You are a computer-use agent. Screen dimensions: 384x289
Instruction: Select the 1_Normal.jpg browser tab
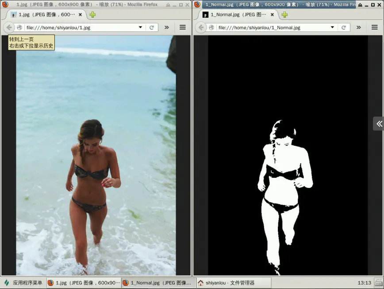(237, 15)
